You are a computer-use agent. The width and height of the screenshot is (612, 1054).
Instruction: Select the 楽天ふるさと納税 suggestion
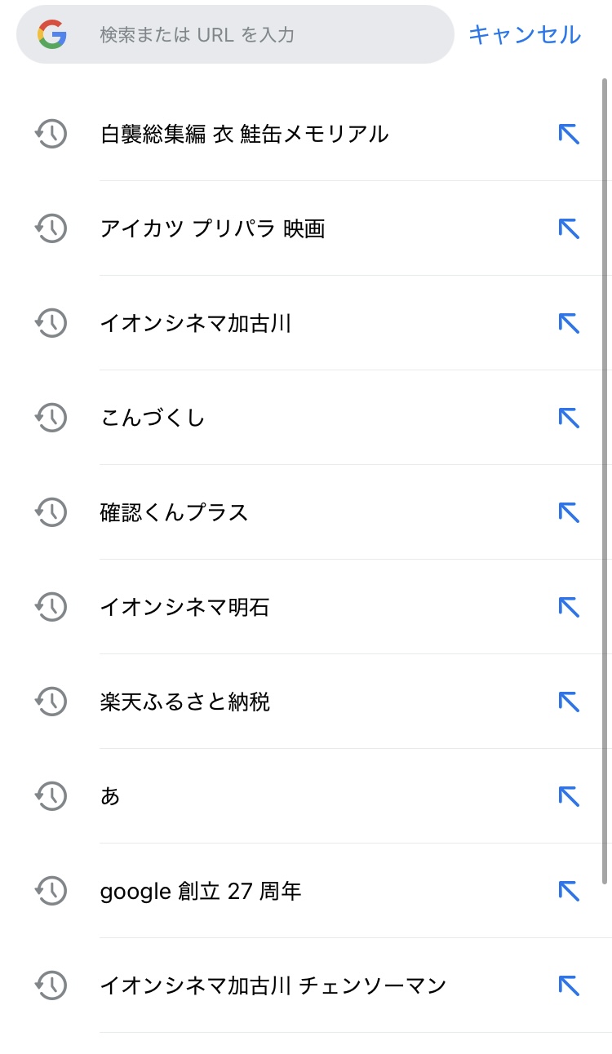185,702
